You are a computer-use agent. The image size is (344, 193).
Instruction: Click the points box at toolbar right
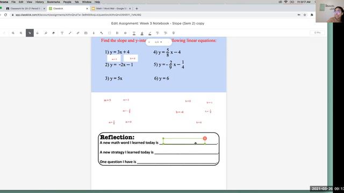tap(317, 33)
